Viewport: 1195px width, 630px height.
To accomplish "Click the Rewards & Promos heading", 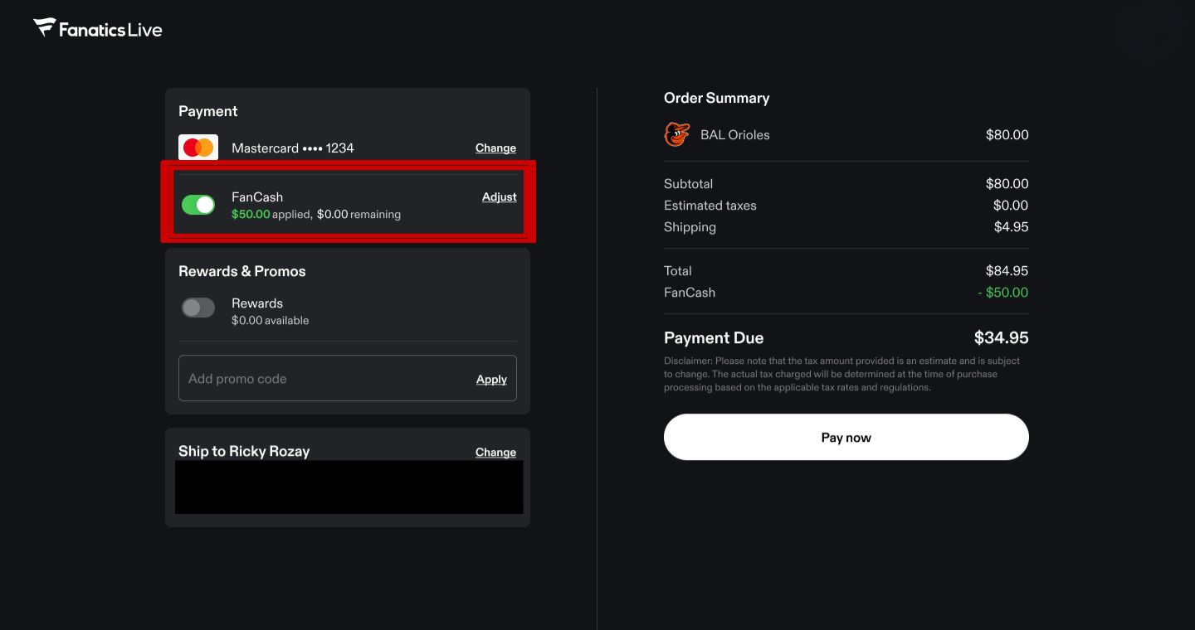I will 242,271.
